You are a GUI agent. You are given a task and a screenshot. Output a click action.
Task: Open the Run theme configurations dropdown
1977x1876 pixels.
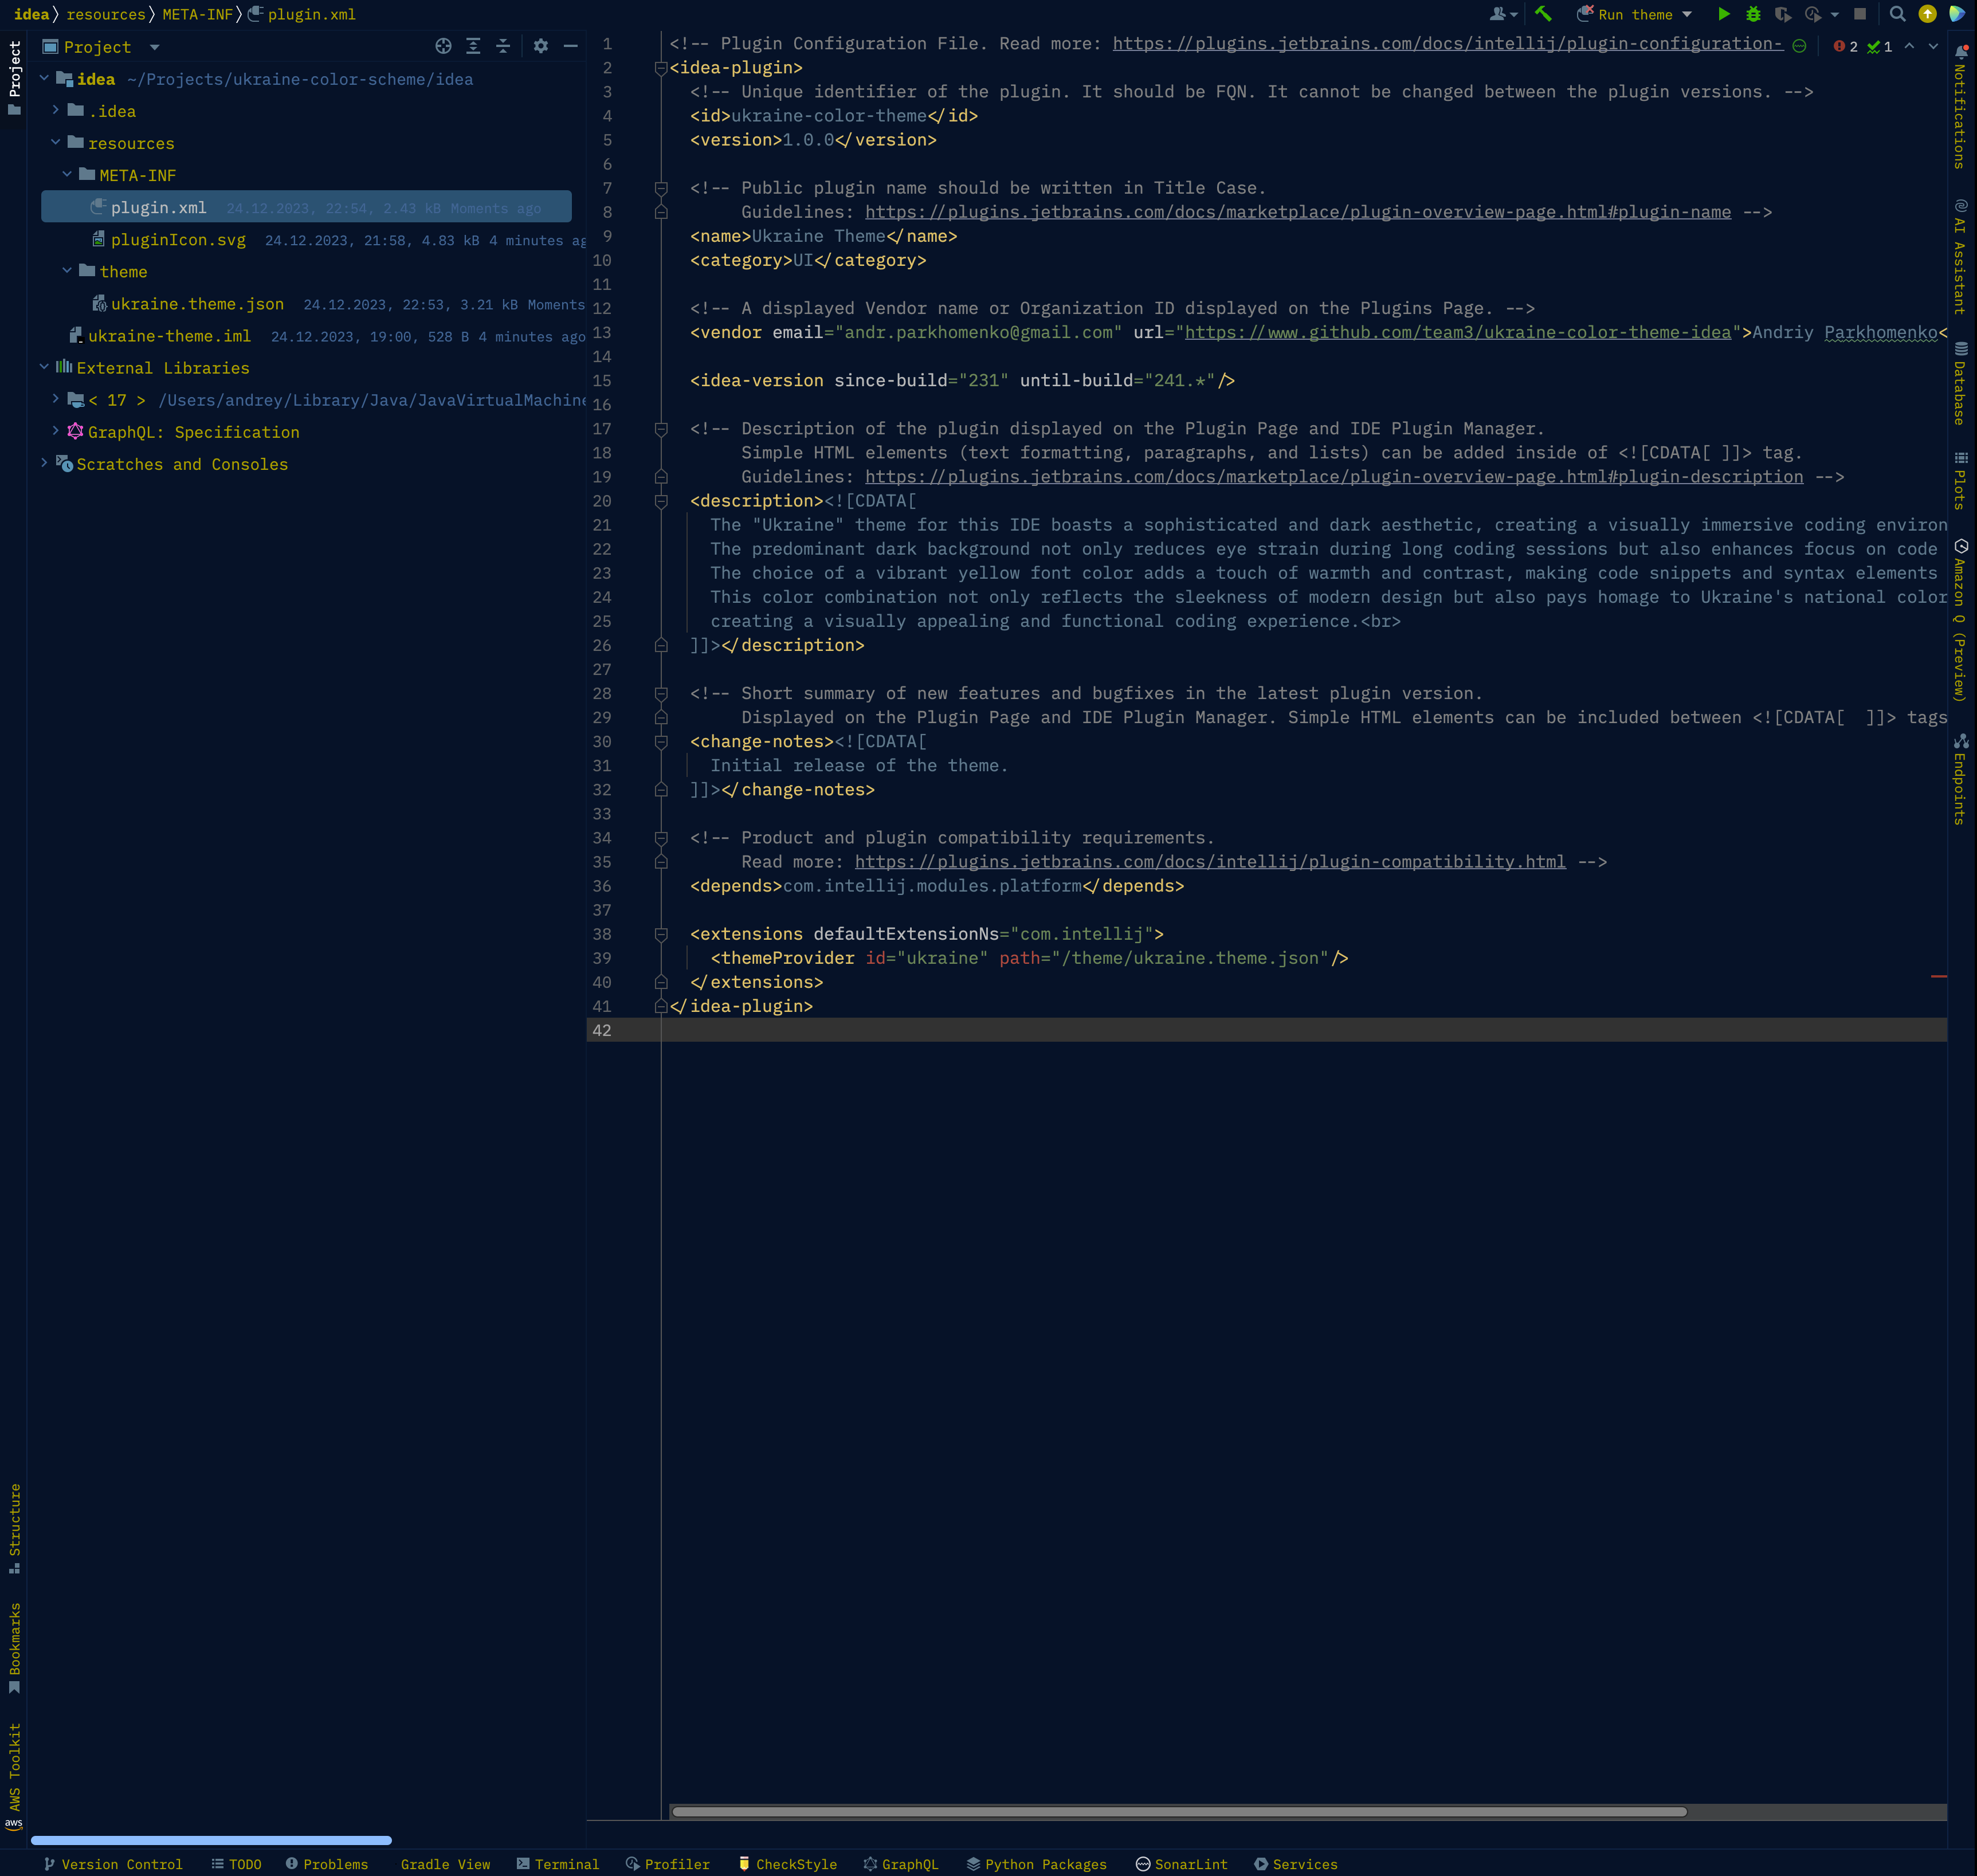1688,14
